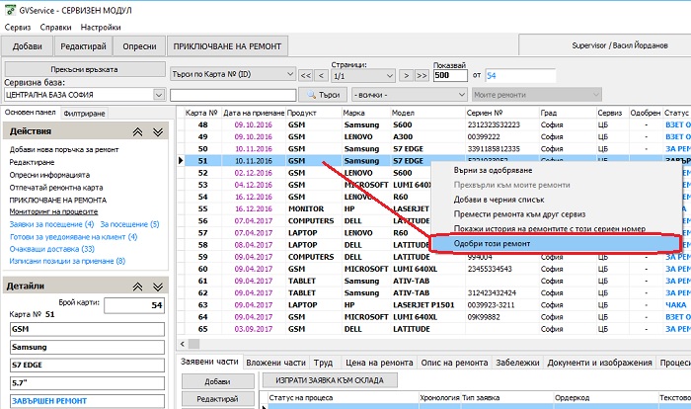Screen dimensions: 691x409
Task: Sort by Карта № column header
Action: [201, 113]
